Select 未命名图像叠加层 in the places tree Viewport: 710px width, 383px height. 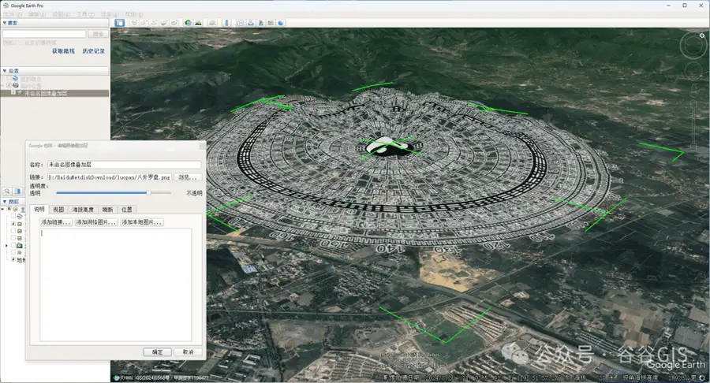pyautogui.click(x=46, y=93)
